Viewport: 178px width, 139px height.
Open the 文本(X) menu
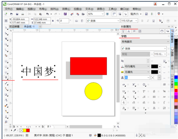click(90, 9)
